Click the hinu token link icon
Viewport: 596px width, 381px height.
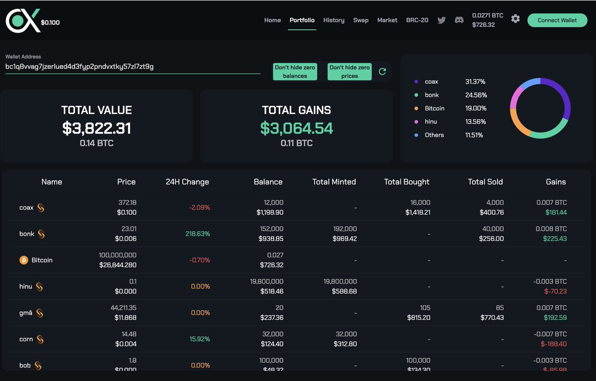coord(39,287)
